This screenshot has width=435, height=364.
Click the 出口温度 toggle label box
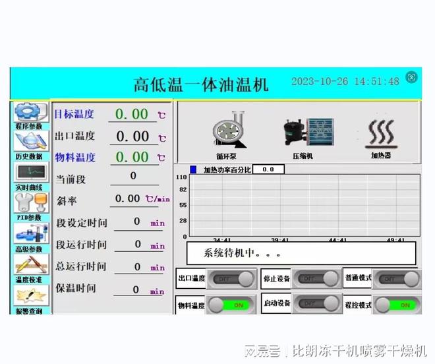point(191,278)
